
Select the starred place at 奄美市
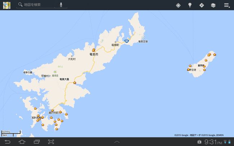[x=94, y=50]
